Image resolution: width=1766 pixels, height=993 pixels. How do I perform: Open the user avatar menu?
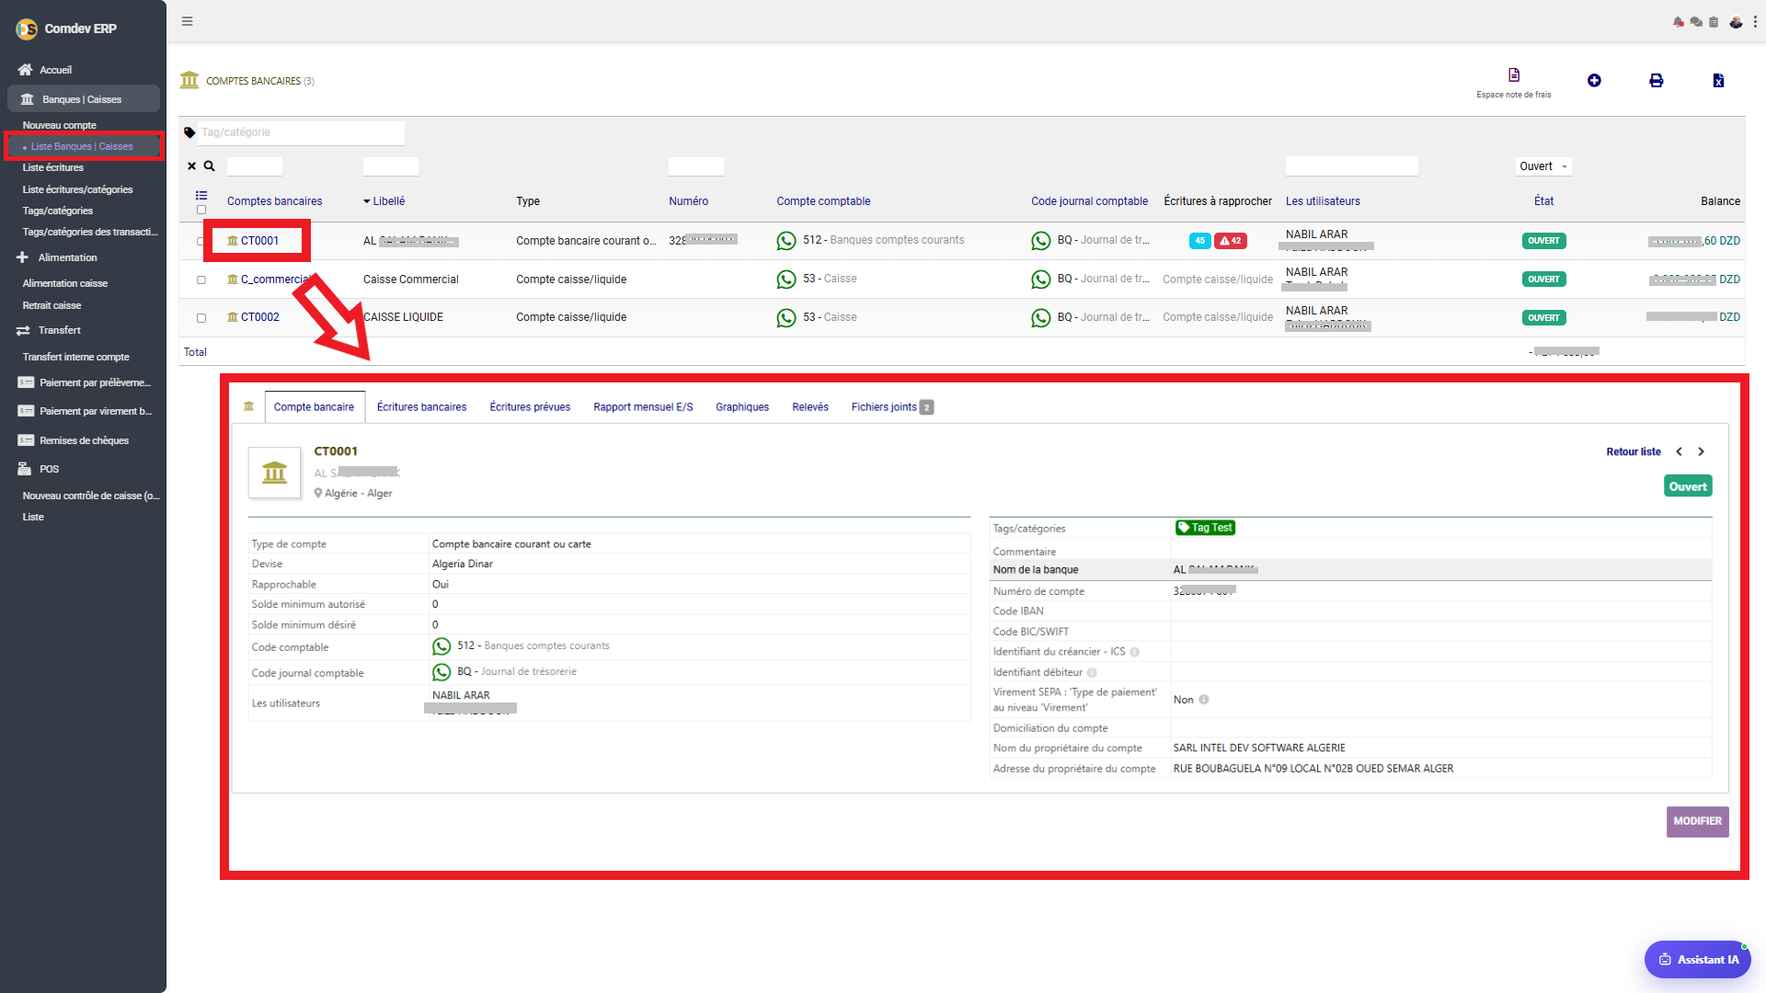click(1736, 22)
